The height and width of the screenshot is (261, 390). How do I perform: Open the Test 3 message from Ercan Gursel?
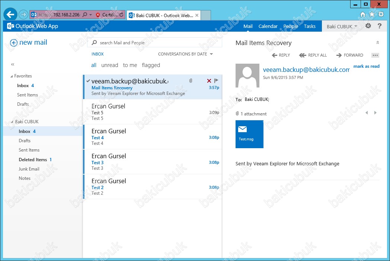153,162
